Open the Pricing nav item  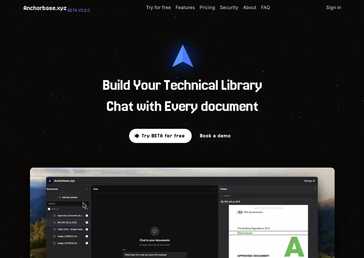pos(207,8)
